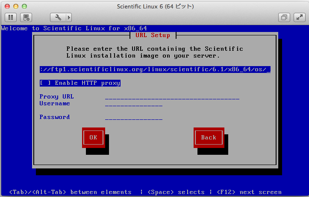Expand the settings toolbar arrow

click(x=69, y=17)
